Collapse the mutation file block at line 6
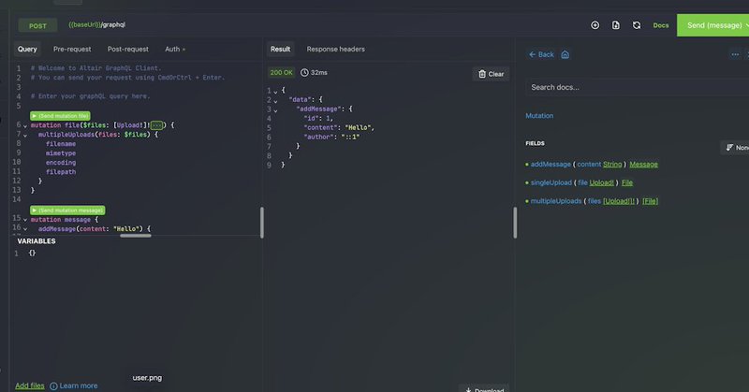Viewport: 749px width, 392px height. [x=25, y=126]
